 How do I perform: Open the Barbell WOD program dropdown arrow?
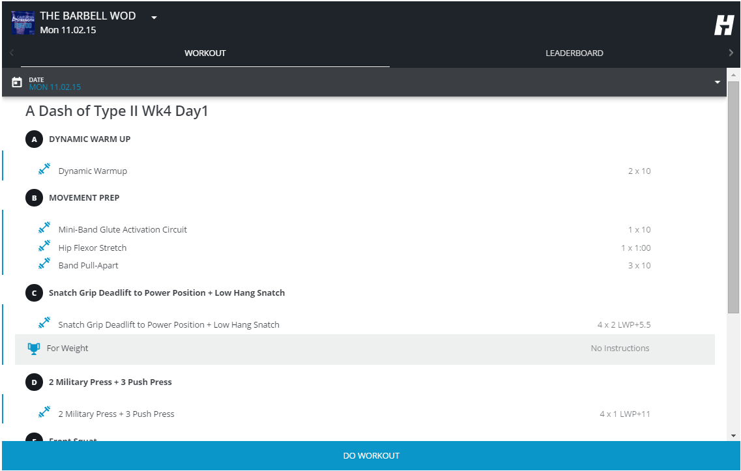pyautogui.click(x=154, y=18)
